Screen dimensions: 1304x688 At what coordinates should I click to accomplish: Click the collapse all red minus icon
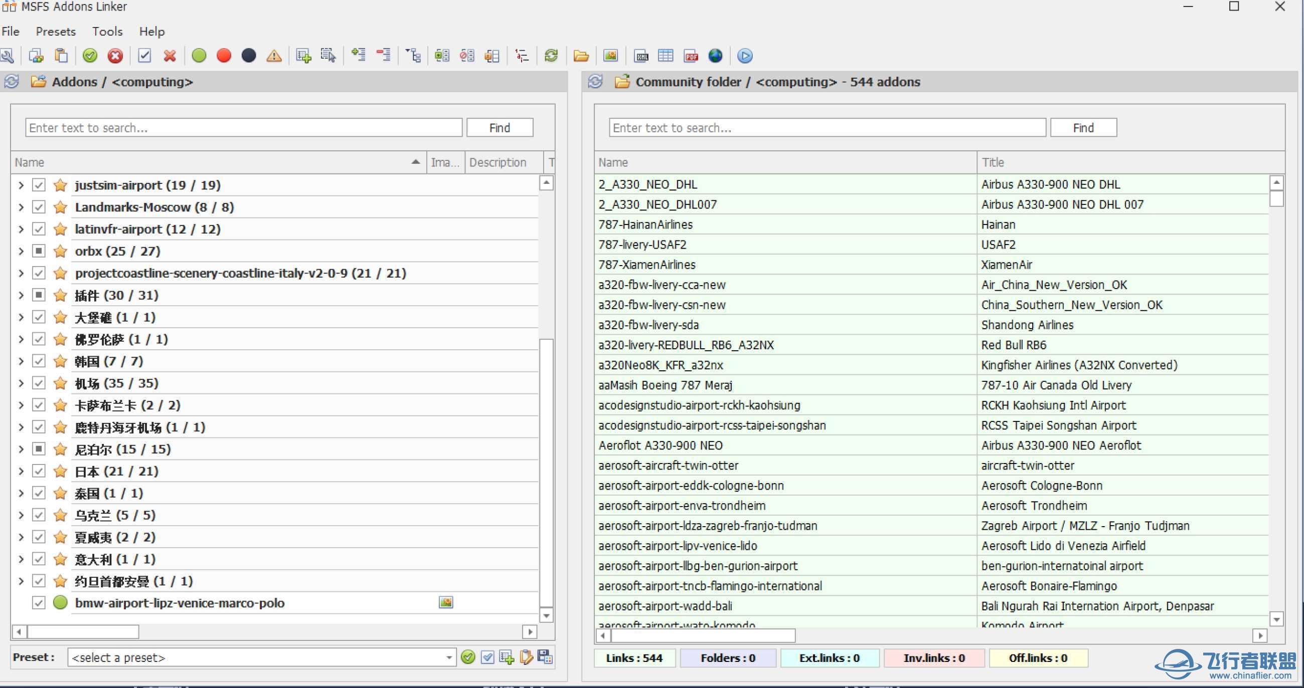pos(383,55)
